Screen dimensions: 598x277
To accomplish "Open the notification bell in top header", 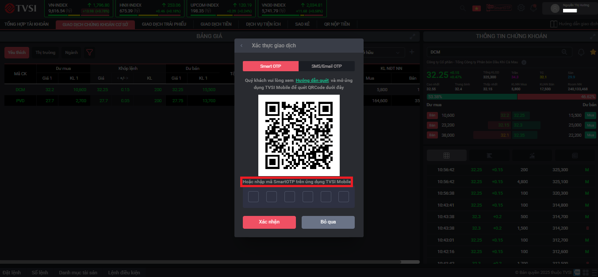I will (533, 8).
